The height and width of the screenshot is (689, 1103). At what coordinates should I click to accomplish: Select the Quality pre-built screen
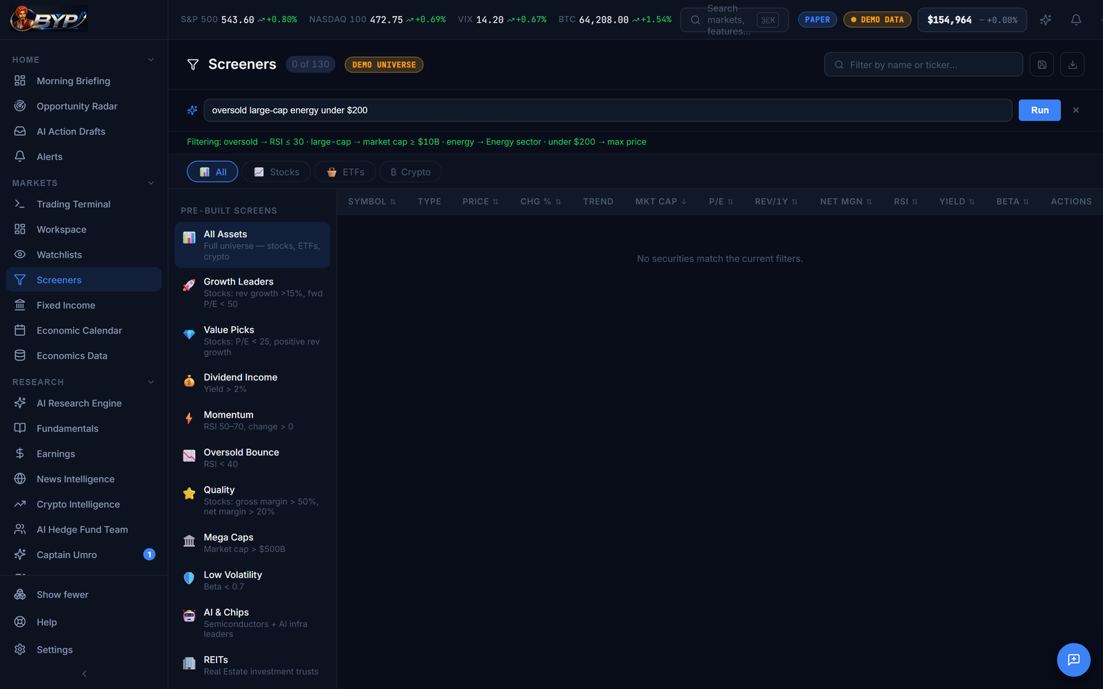[252, 501]
